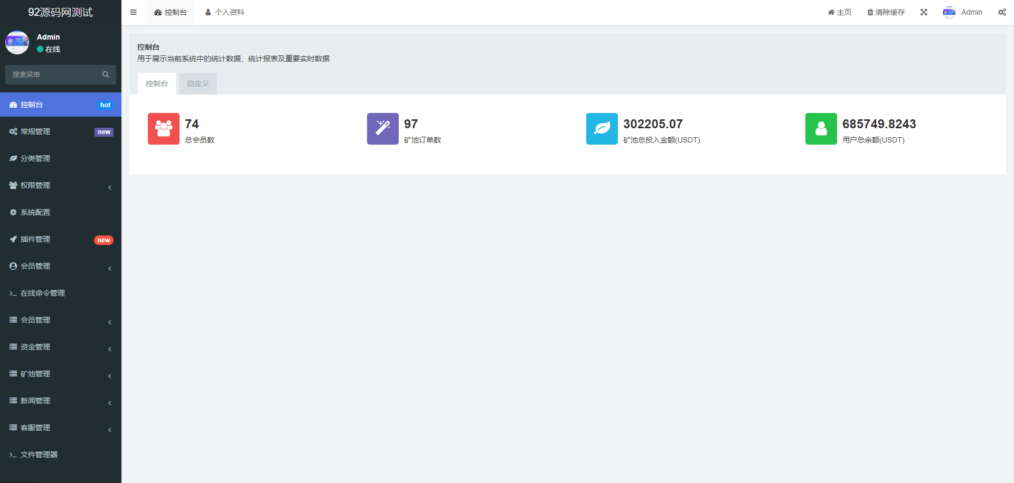Image resolution: width=1014 pixels, height=483 pixels.
Task: Open 常规管理 in the sidebar
Action: coord(61,131)
